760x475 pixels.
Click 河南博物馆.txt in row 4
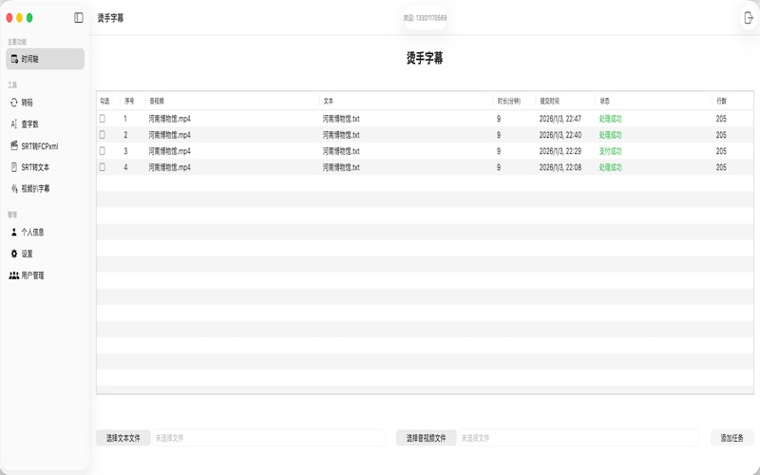341,167
